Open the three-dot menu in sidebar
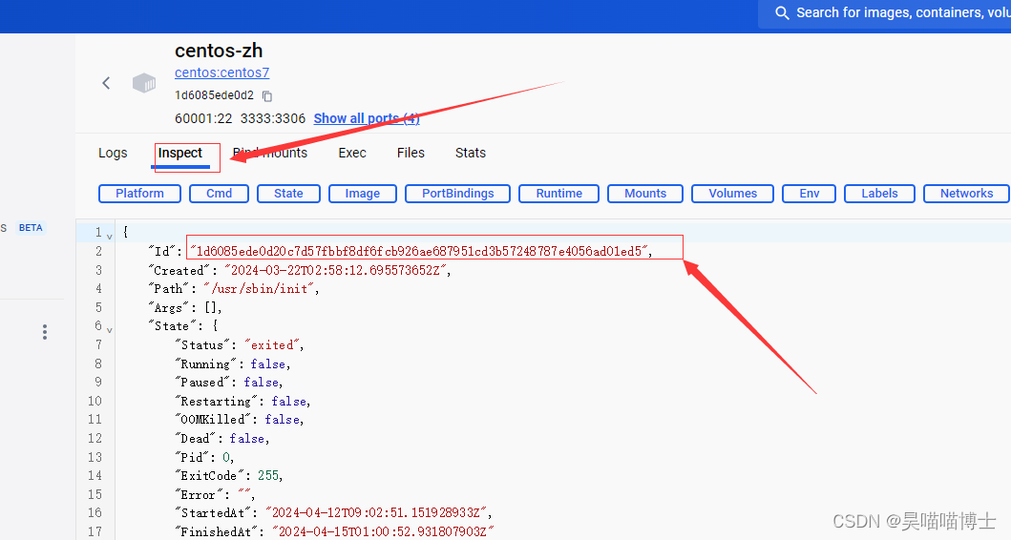1011x540 pixels. tap(45, 332)
